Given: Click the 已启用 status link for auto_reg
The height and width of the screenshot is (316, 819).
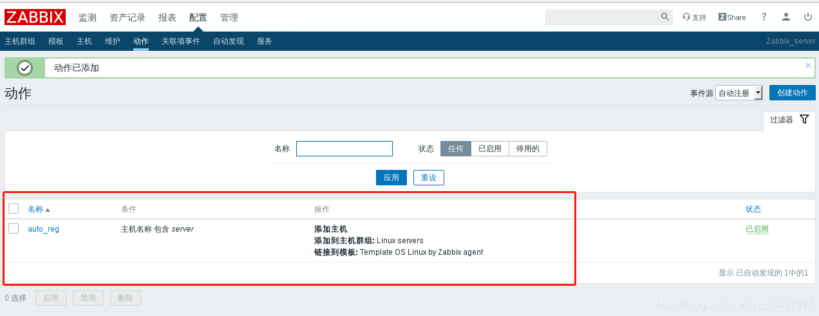Looking at the screenshot, I should (x=757, y=229).
